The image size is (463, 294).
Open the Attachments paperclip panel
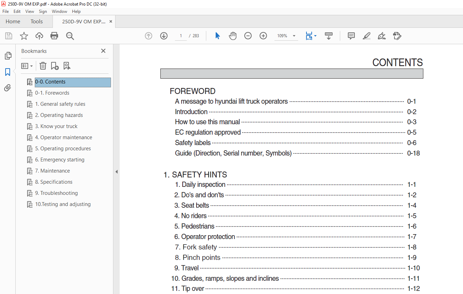click(x=8, y=88)
